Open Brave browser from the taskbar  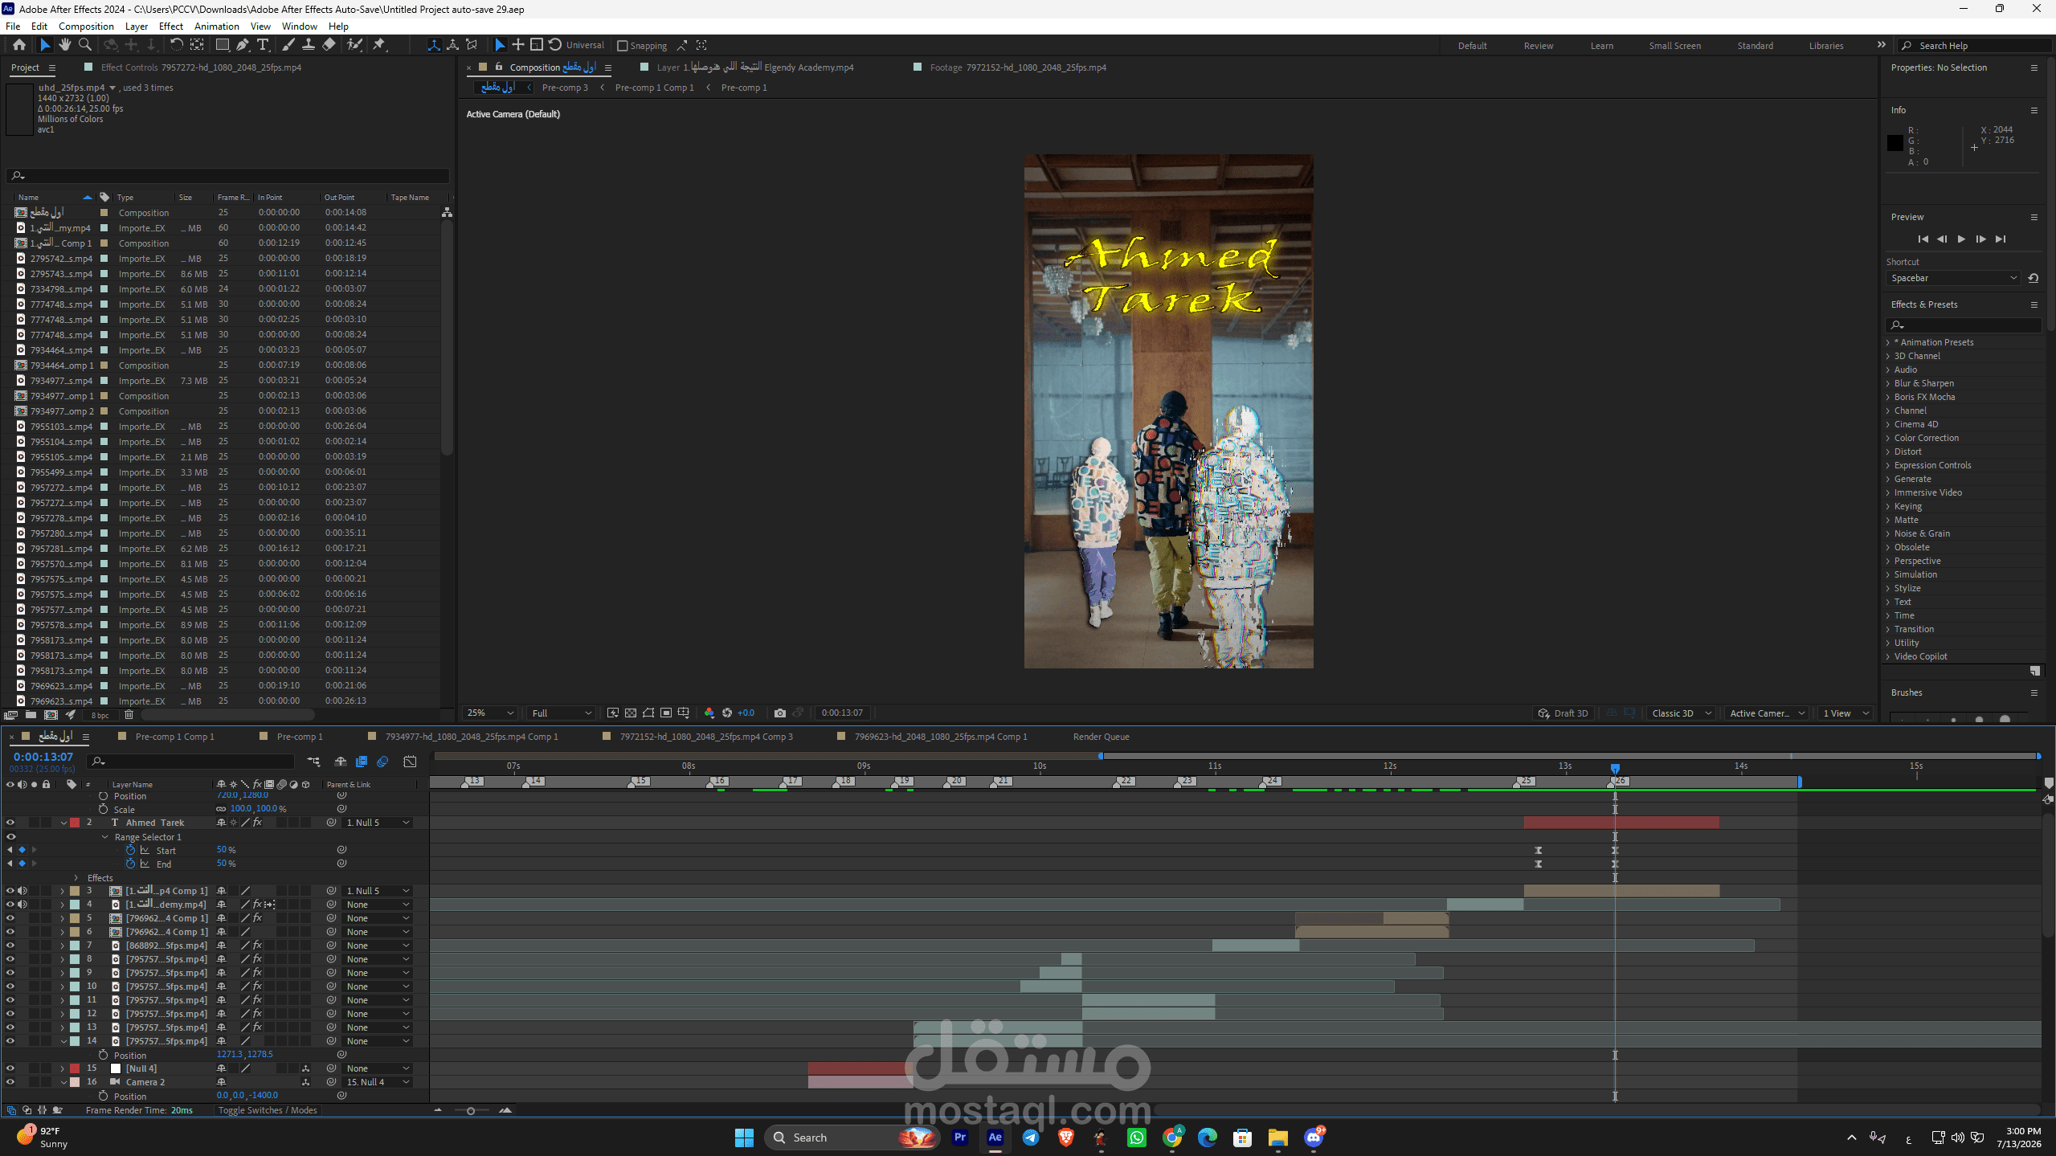click(x=1066, y=1137)
